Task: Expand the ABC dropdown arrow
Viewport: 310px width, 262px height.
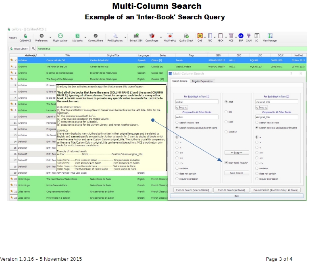Action: pos(215,37)
